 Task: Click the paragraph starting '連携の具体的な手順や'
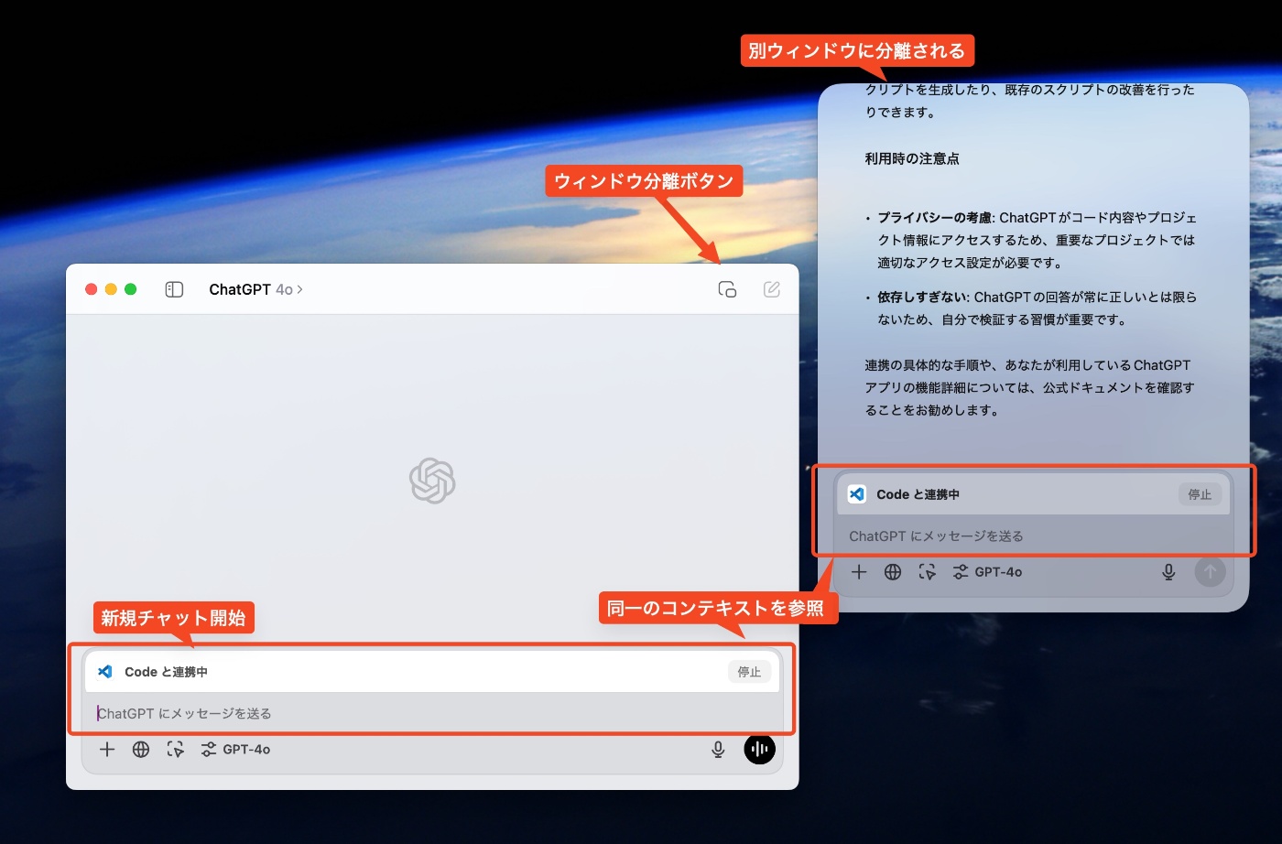pos(1030,387)
